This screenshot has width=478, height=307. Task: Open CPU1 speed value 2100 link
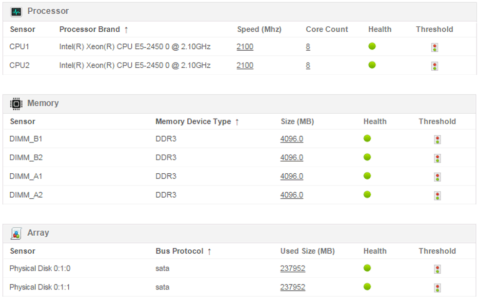click(245, 47)
